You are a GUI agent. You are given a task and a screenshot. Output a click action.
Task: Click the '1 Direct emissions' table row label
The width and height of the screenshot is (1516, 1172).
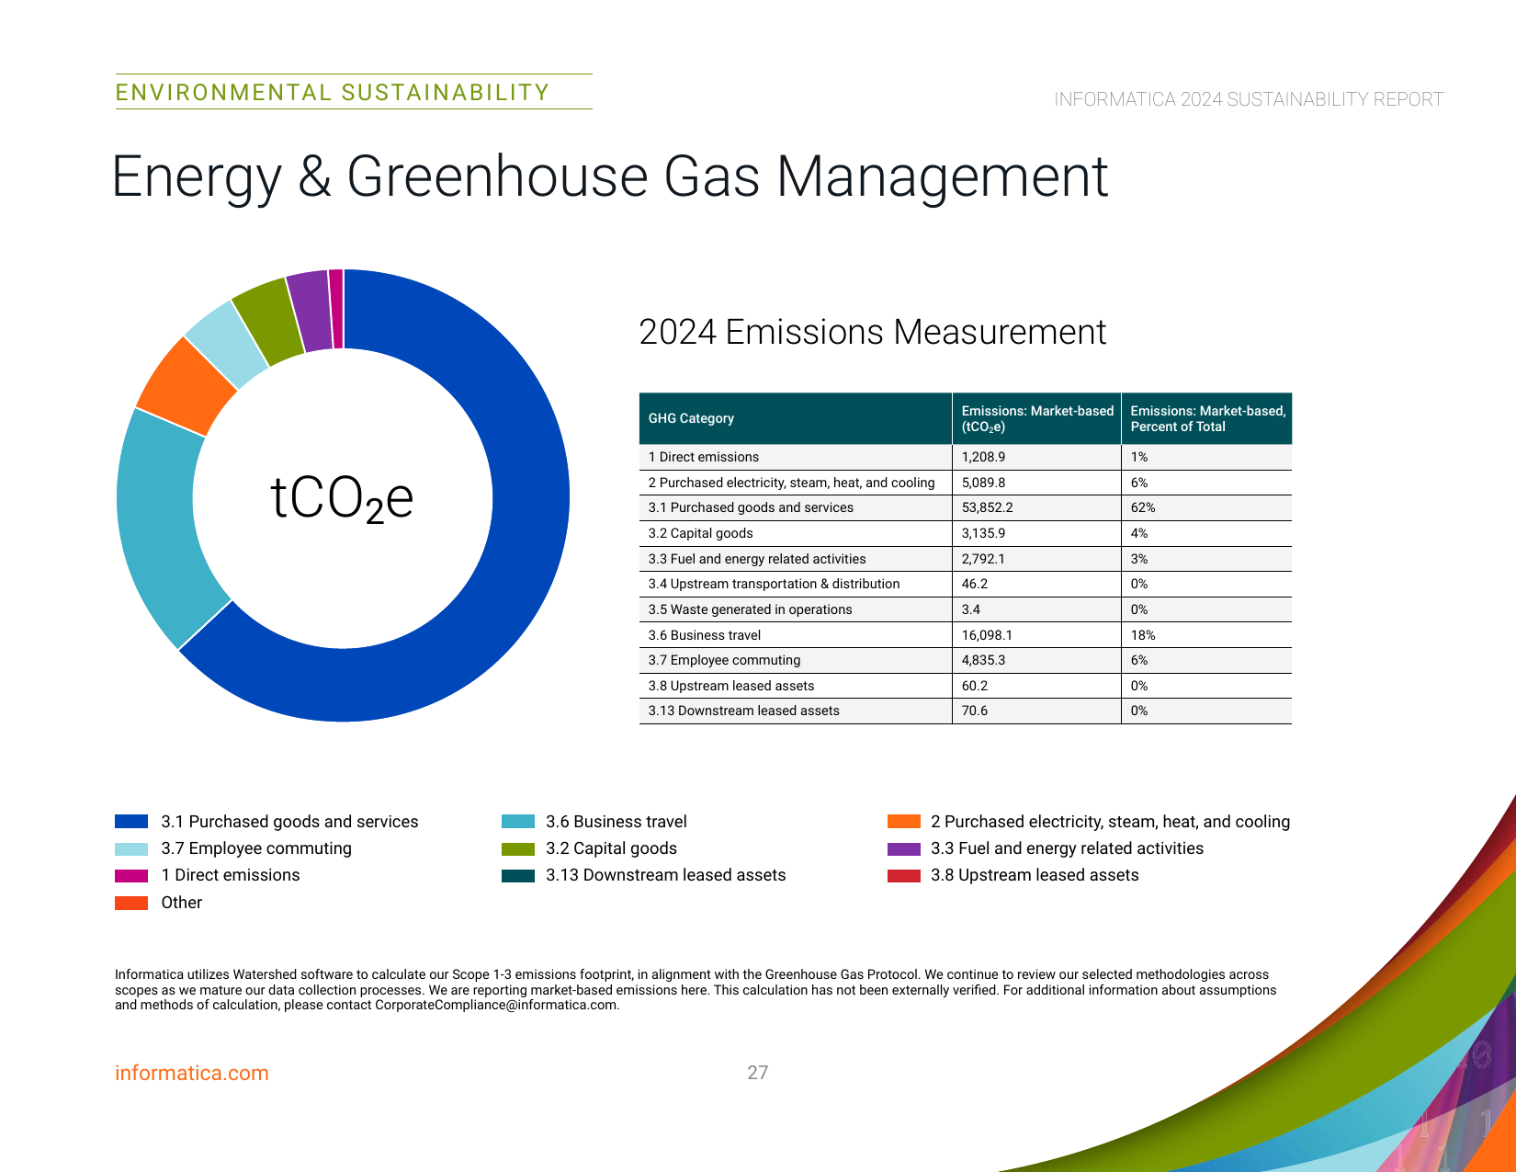pyautogui.click(x=704, y=457)
